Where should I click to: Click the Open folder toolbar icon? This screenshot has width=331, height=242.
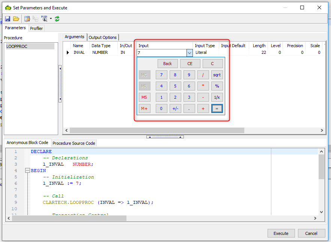tap(16, 19)
